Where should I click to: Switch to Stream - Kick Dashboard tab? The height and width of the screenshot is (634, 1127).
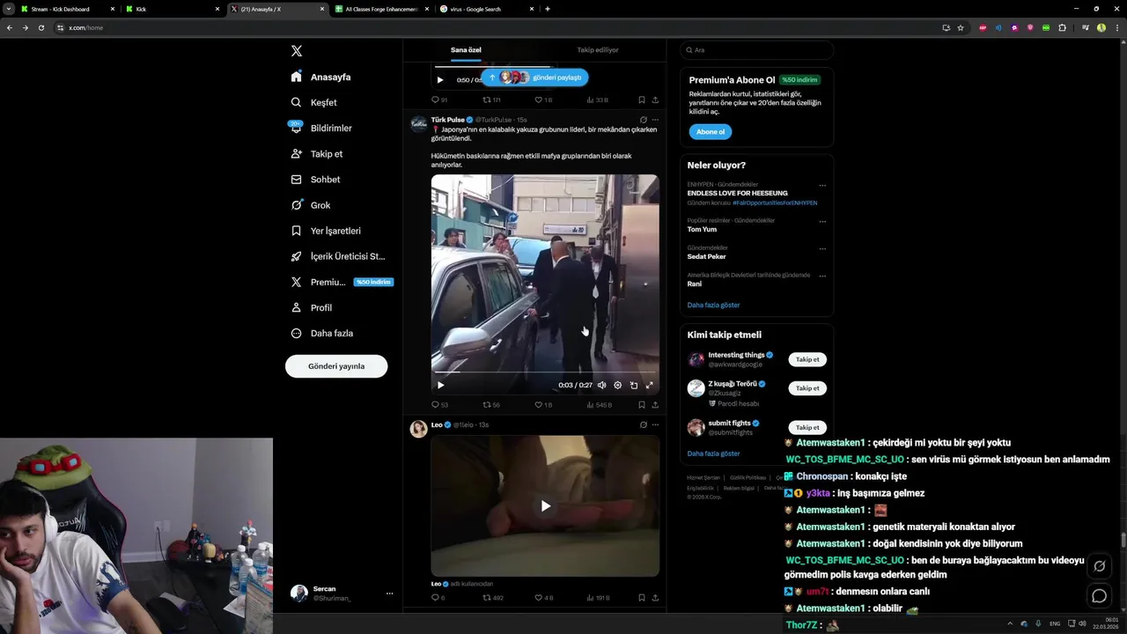[66, 9]
